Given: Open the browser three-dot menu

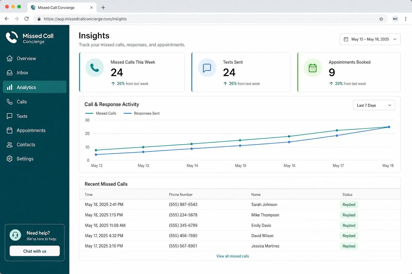Looking at the screenshot, I should pos(406,19).
